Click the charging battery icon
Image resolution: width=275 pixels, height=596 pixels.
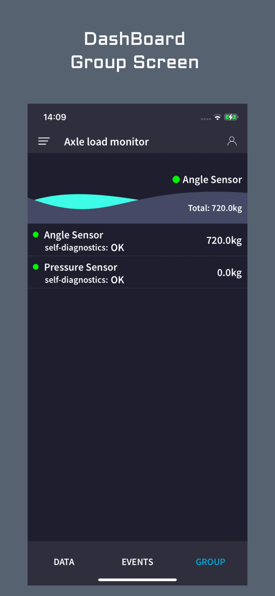[231, 117]
